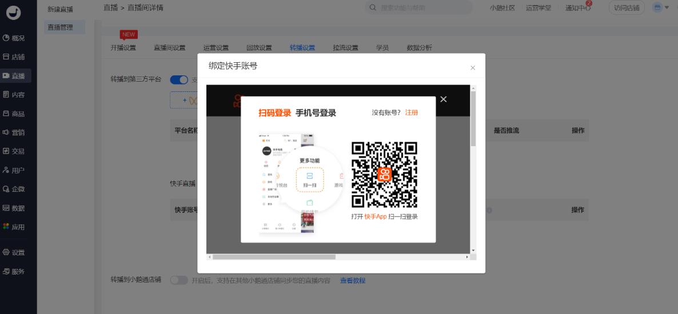Switch to 直播间设置 tab
The image size is (678, 314).
pyautogui.click(x=169, y=48)
